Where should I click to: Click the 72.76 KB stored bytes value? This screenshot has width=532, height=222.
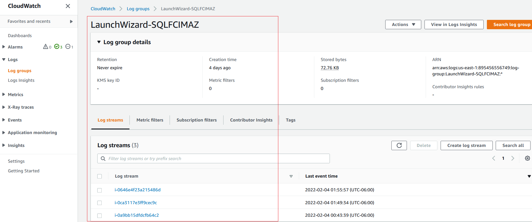pos(330,68)
